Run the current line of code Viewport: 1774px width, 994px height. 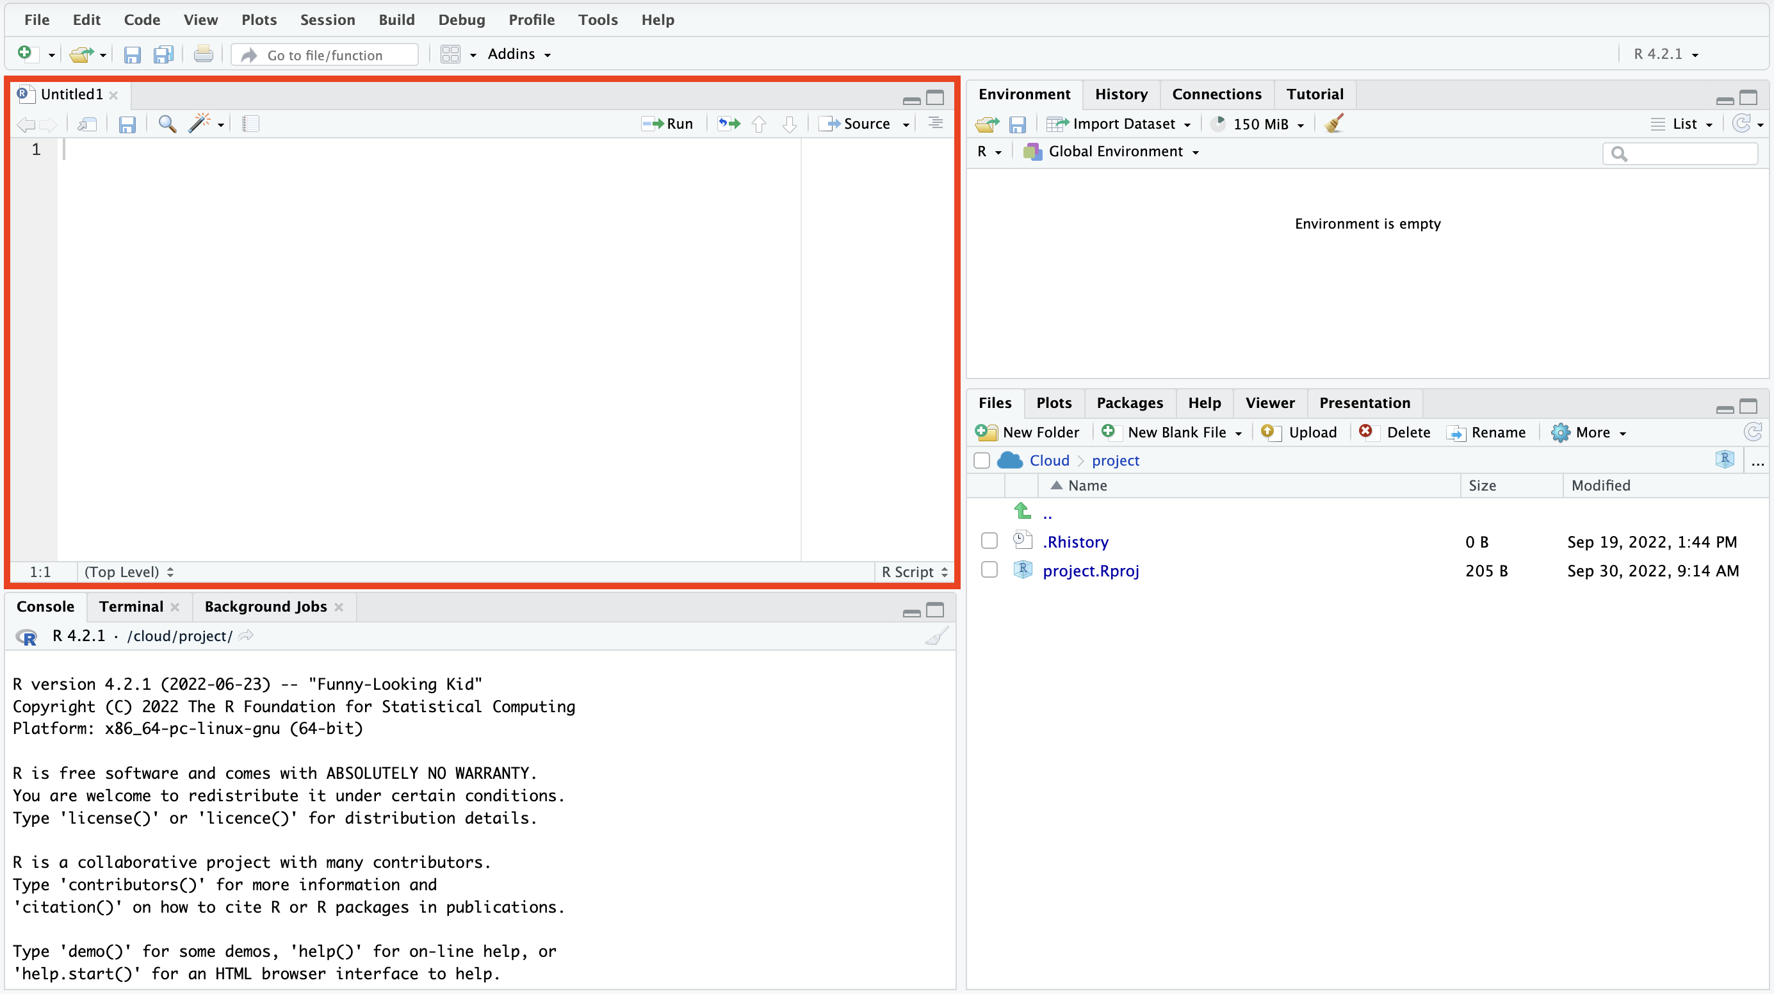[667, 124]
